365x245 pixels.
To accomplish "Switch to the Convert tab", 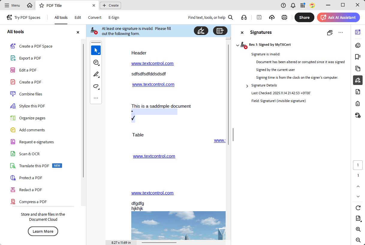I will [x=95, y=17].
